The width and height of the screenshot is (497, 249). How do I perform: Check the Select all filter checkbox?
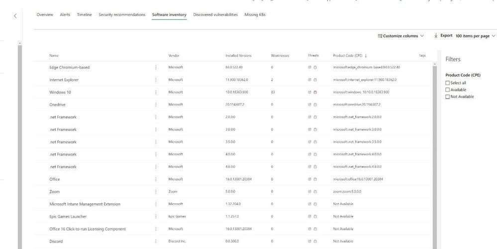(448, 83)
